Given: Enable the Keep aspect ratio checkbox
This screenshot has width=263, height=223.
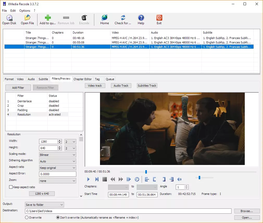Looking at the screenshot, I should coord(11,187).
